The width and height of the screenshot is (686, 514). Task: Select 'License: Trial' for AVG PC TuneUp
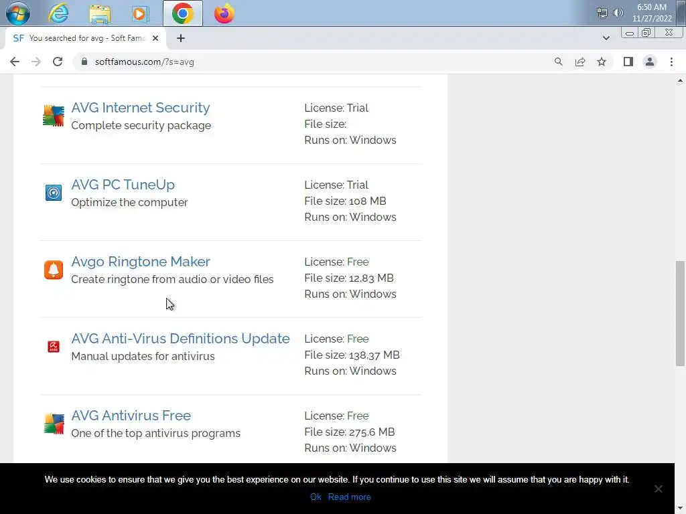(x=336, y=185)
